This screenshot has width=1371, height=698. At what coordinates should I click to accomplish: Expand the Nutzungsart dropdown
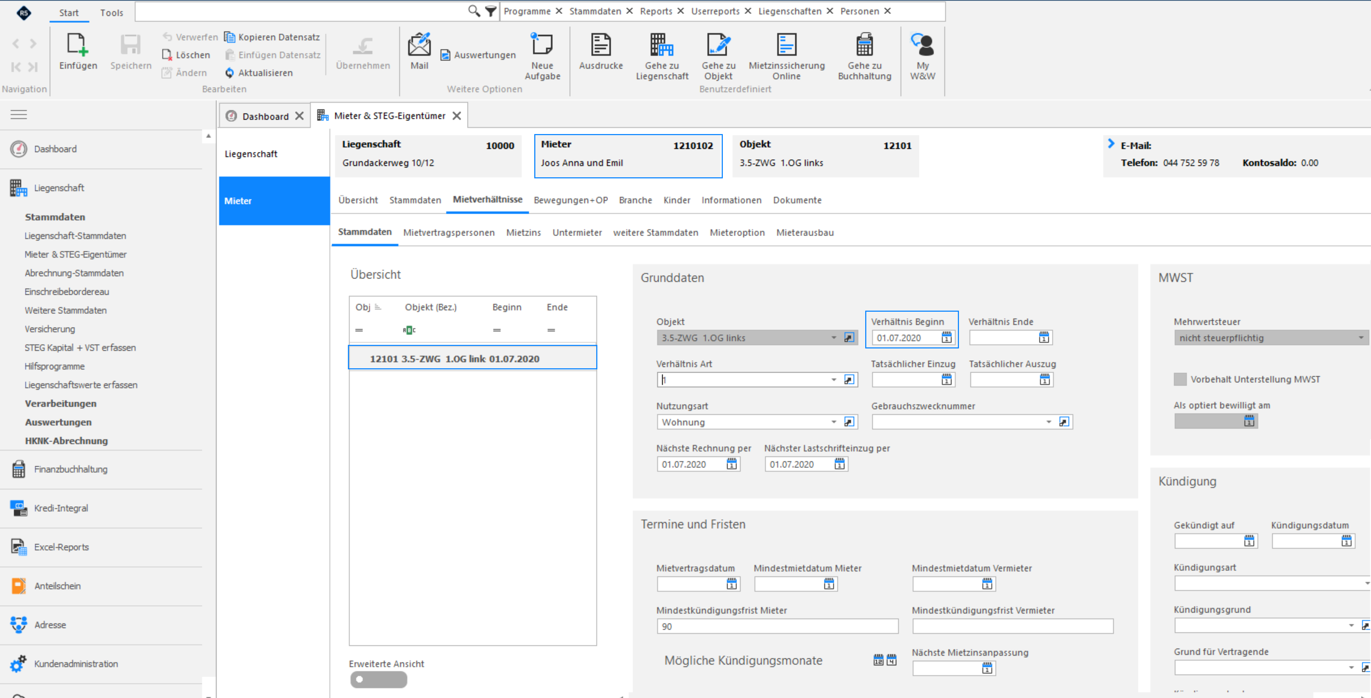(833, 422)
